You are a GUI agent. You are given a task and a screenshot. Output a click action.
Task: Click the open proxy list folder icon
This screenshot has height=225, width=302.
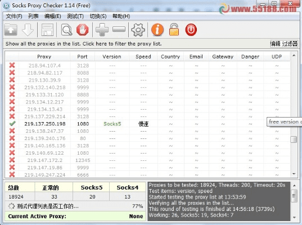[11, 30]
